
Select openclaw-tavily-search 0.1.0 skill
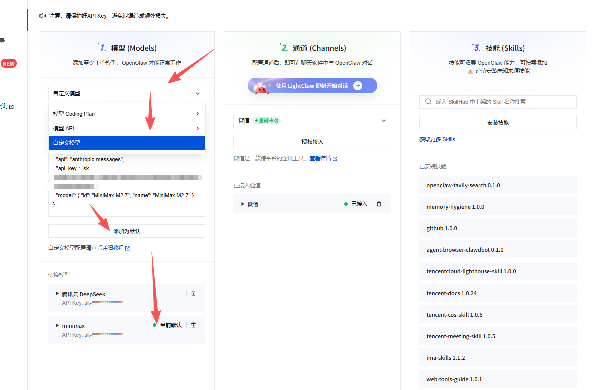pyautogui.click(x=498, y=185)
